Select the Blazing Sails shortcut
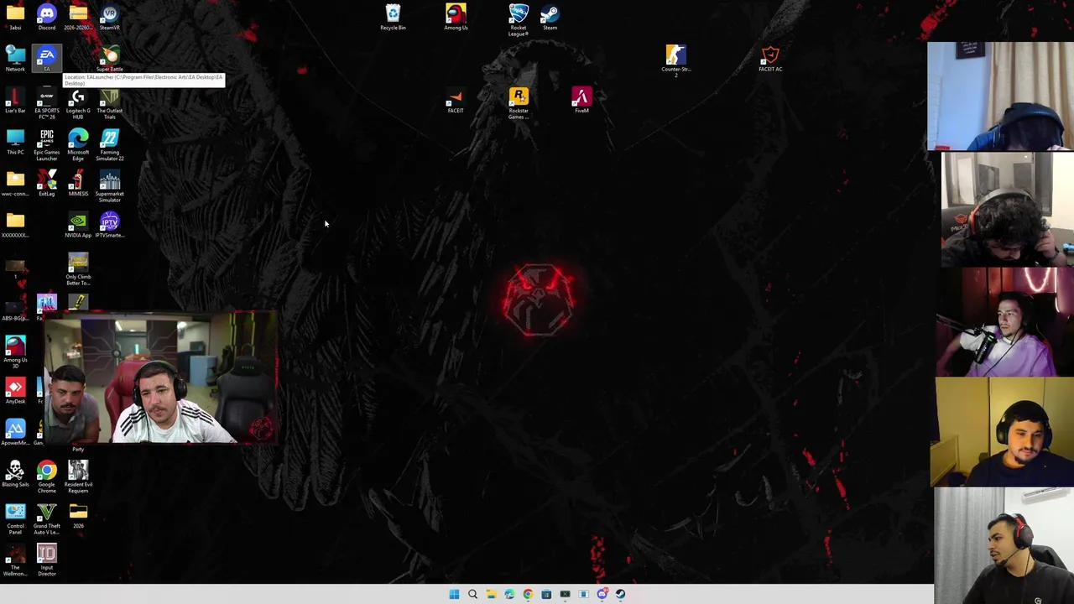The width and height of the screenshot is (1074, 604). click(15, 474)
